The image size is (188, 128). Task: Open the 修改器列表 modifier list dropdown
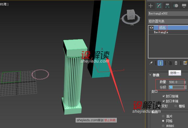(x=167, y=21)
